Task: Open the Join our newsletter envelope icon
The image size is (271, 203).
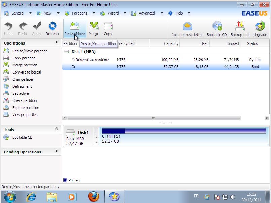Action: pyautogui.click(x=187, y=26)
